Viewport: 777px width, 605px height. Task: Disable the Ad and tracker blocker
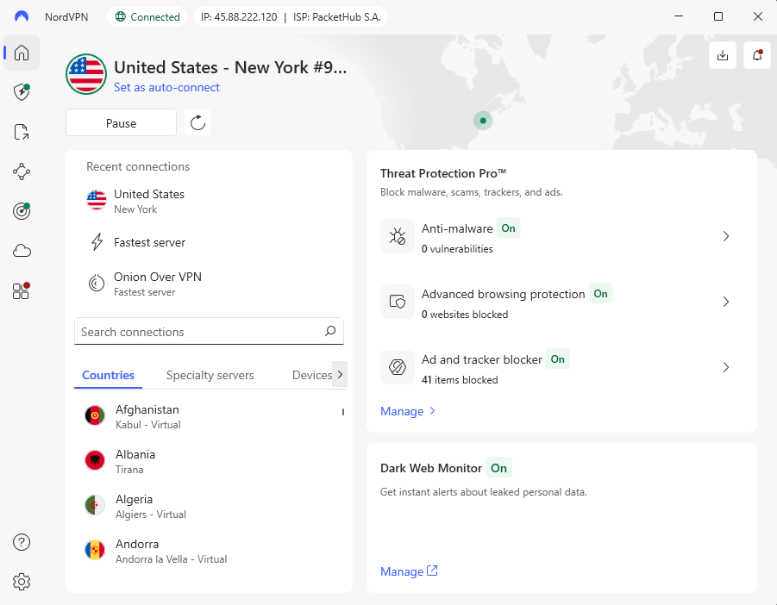click(557, 359)
